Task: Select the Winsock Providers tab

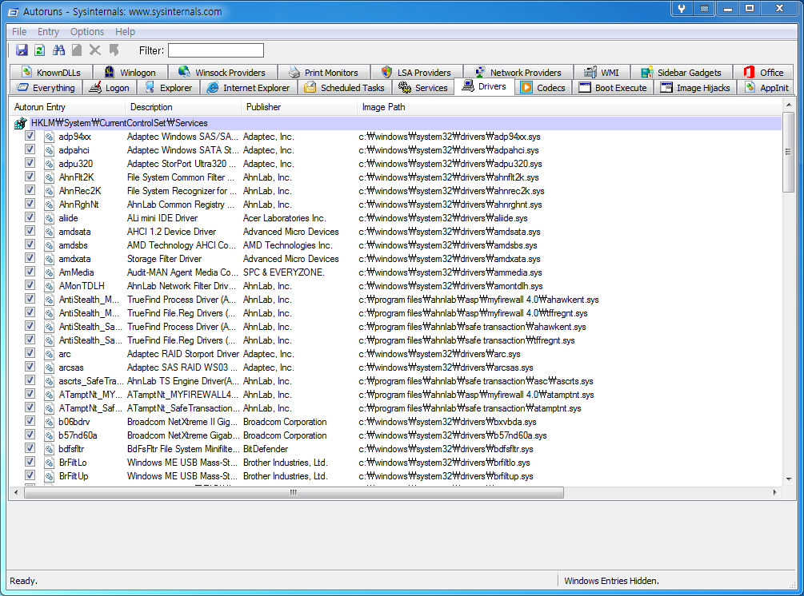Action: (x=222, y=72)
